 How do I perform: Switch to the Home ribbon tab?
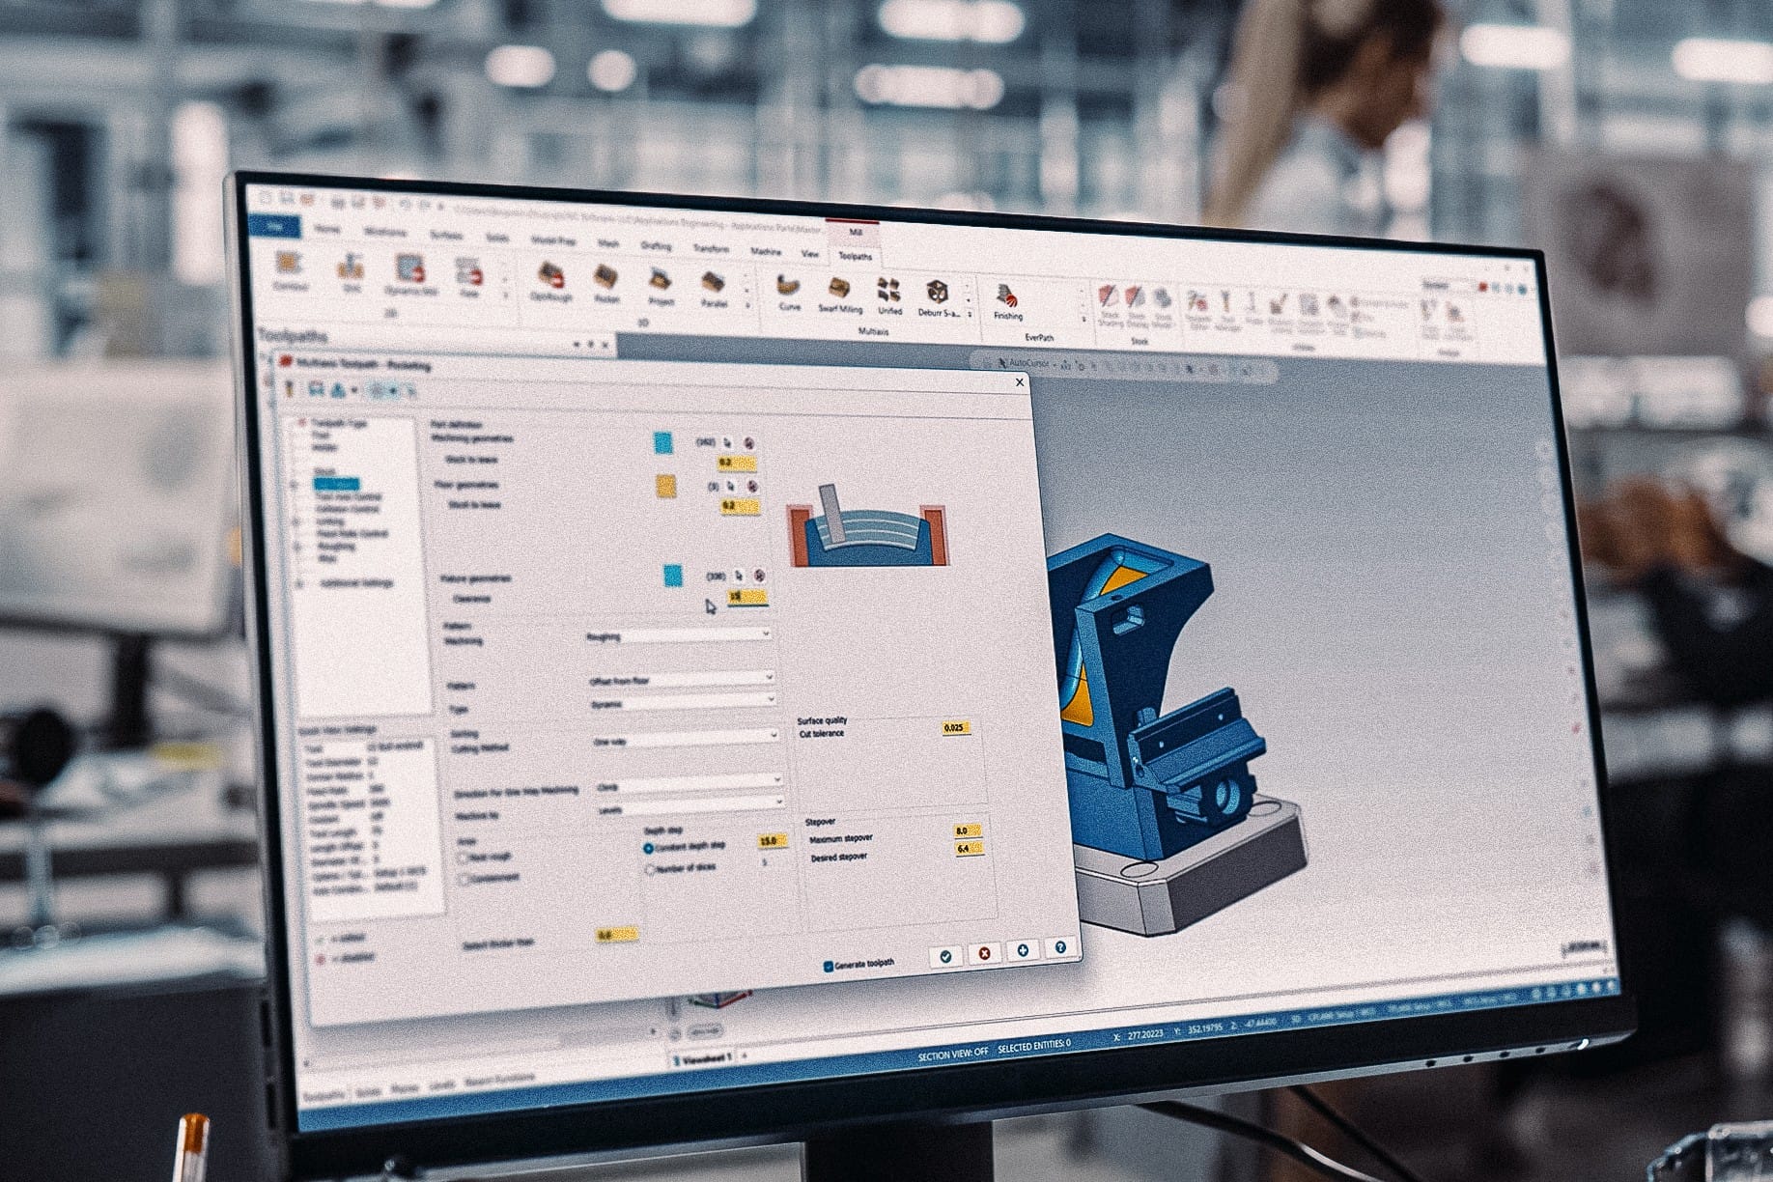click(x=327, y=229)
